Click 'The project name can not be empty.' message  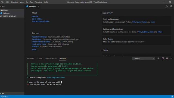point(46,84)
